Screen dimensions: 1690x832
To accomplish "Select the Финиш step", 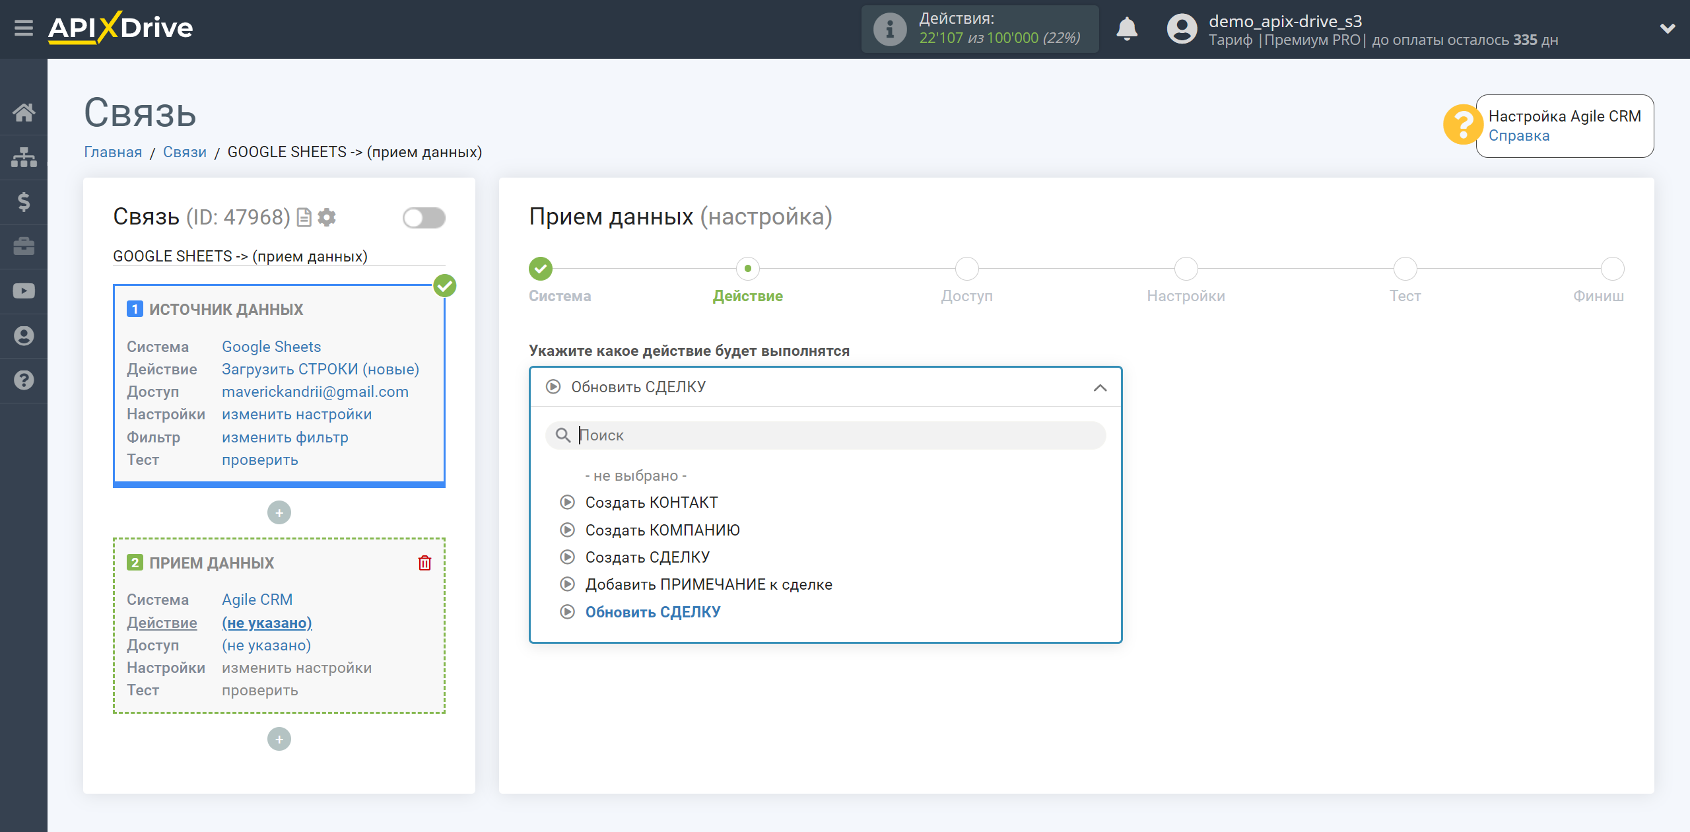I will coord(1613,269).
